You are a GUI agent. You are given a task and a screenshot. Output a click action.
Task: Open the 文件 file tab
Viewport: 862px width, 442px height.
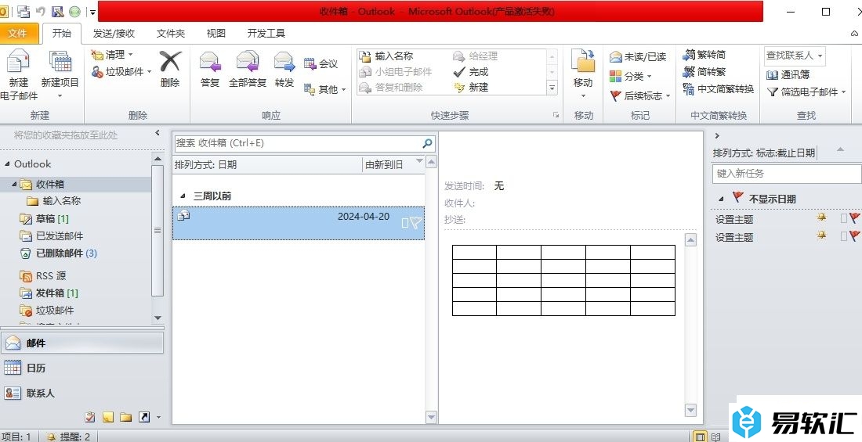pos(19,34)
